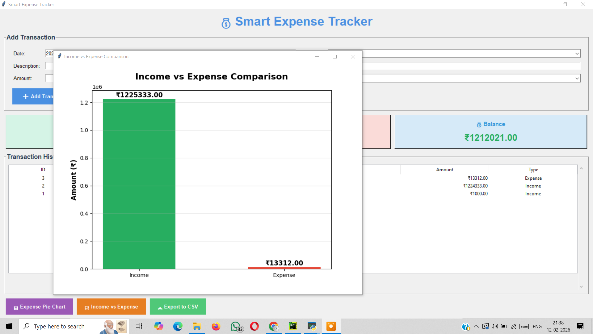Click the Copilot taskbar icon

159,326
